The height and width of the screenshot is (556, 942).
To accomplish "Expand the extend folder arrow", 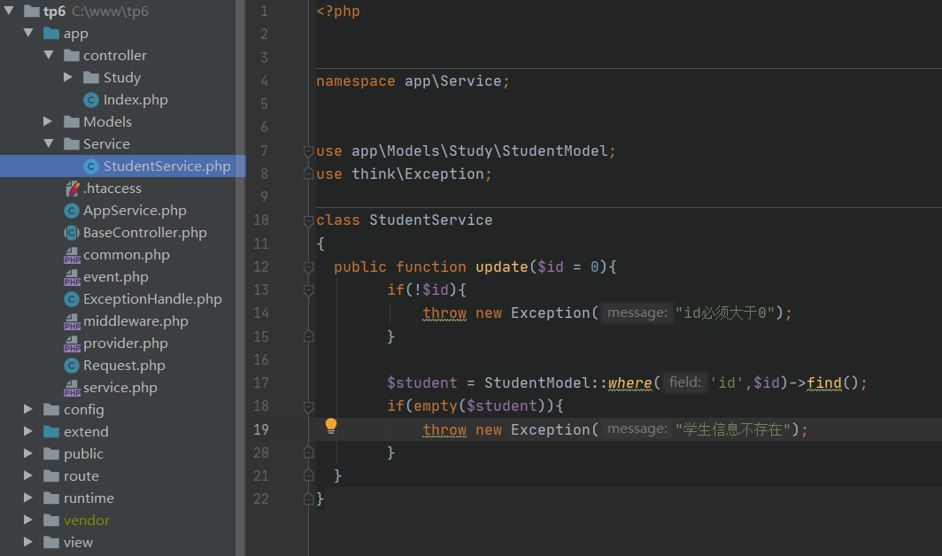I will [27, 431].
